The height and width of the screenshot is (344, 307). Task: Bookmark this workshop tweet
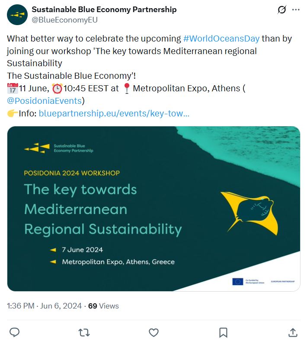[x=223, y=332]
